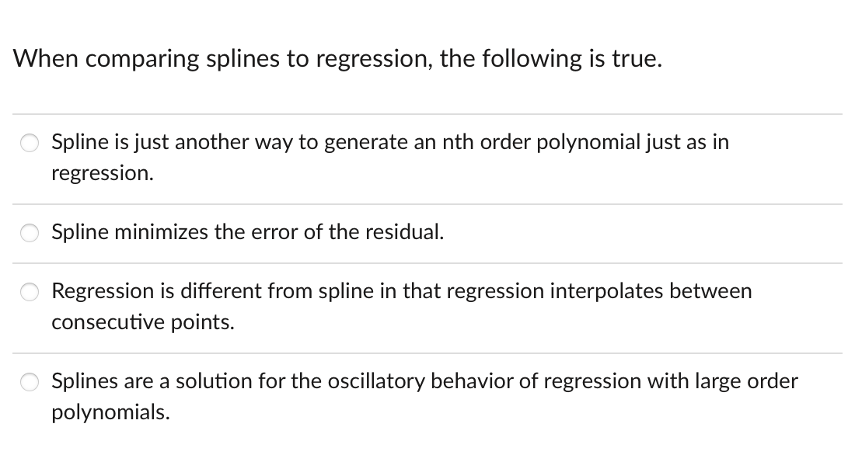Click the divider line below the question
This screenshot has height=455, width=855.
point(427,110)
